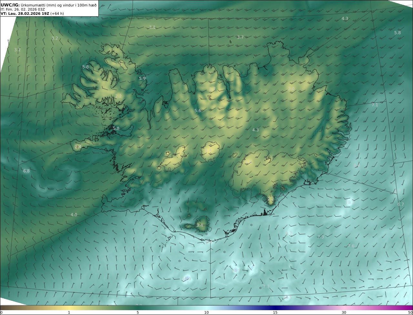Click the 3.4 value label
The image size is (413, 315).
coord(200,225)
